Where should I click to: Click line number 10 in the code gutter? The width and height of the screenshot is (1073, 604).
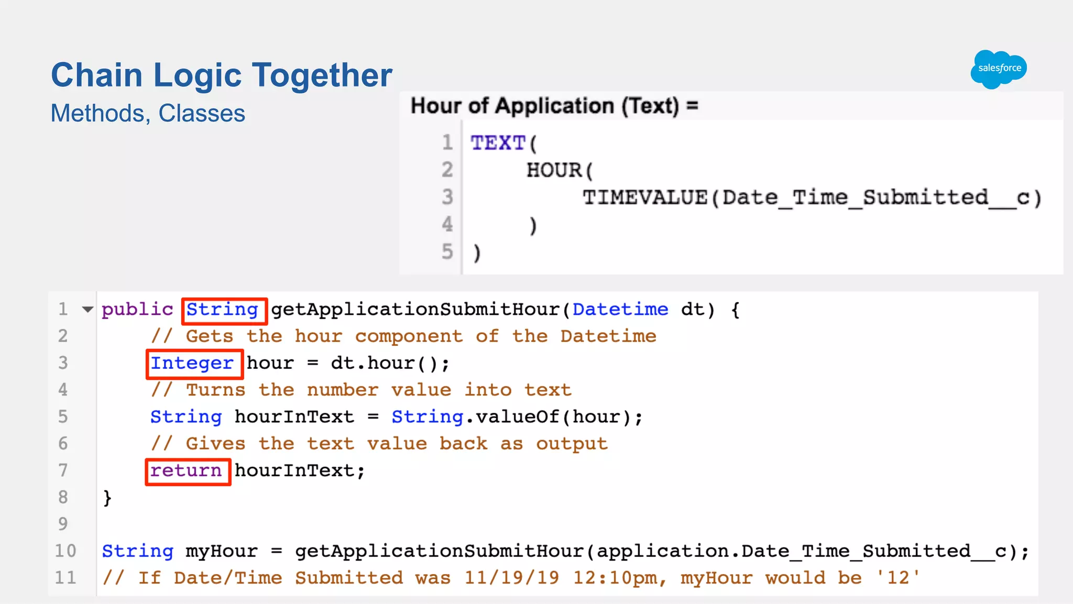[x=65, y=551]
